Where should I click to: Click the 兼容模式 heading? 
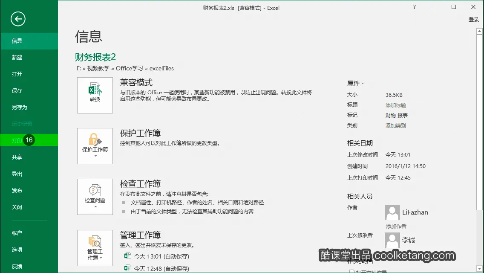tap(136, 83)
